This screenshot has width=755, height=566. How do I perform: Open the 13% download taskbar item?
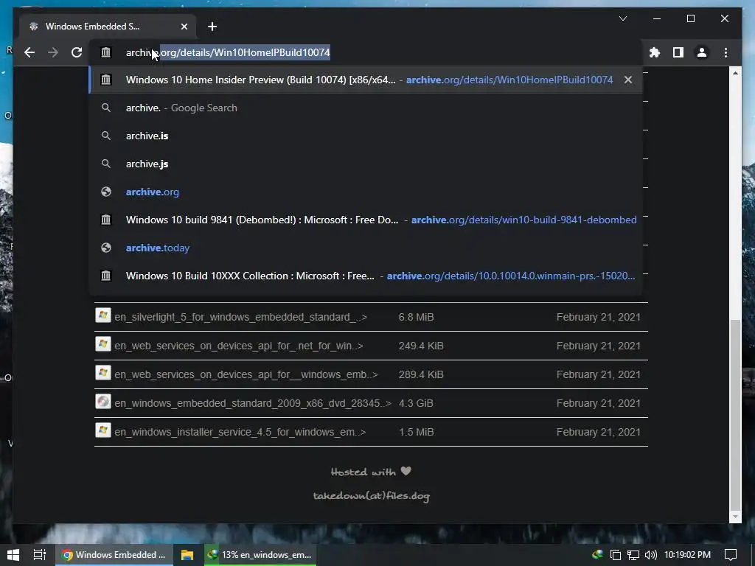click(260, 555)
